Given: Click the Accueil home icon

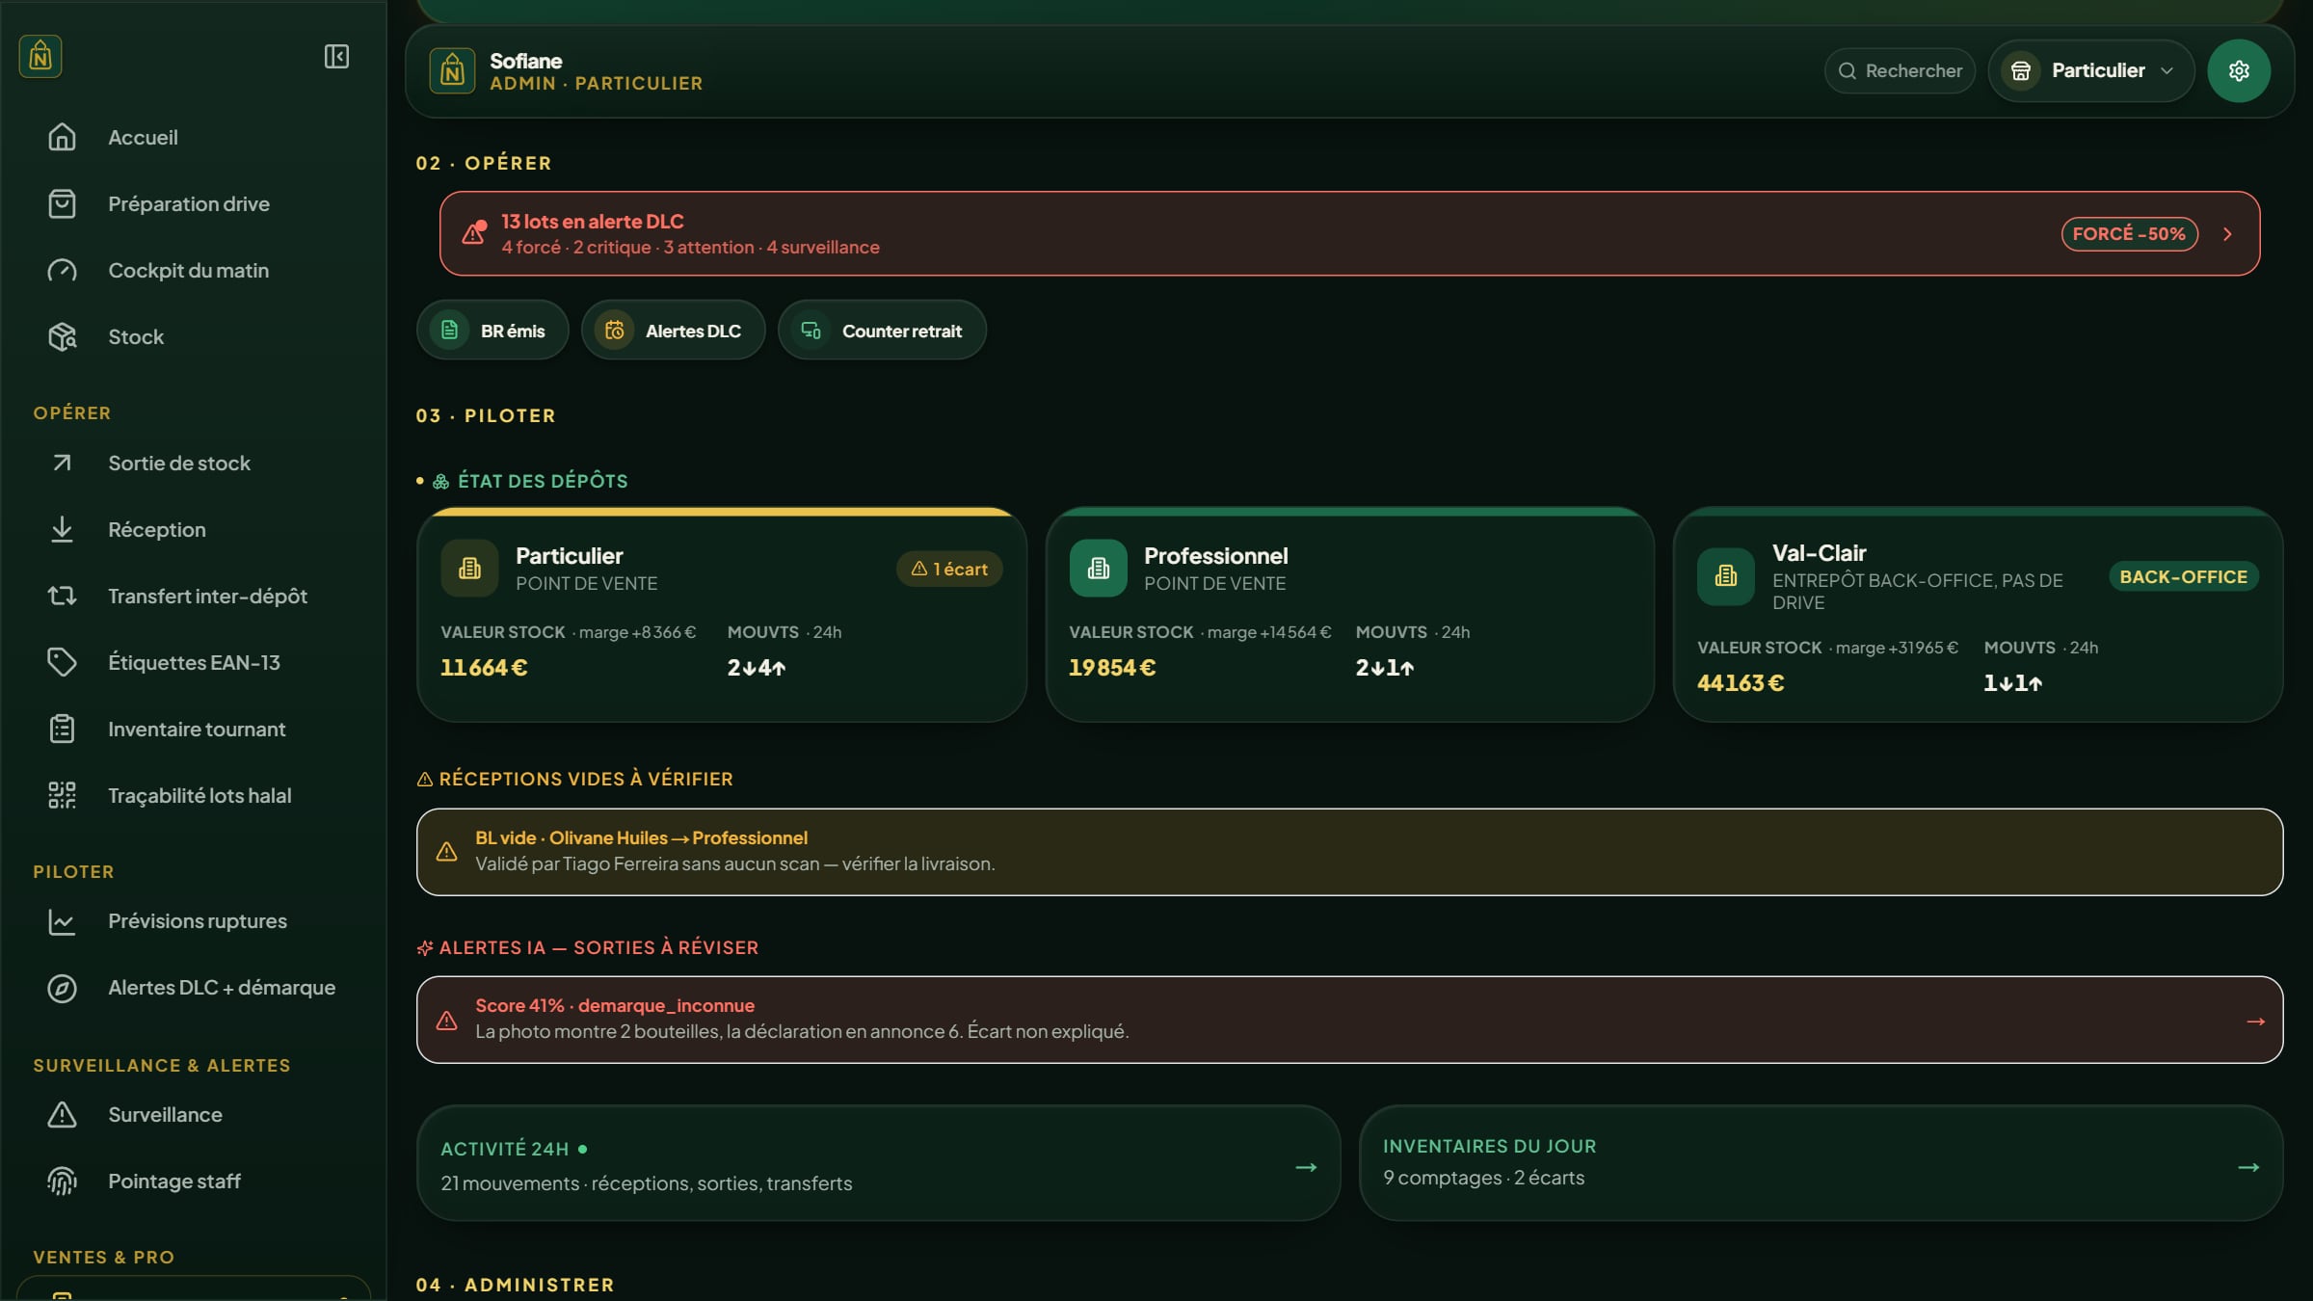Looking at the screenshot, I should tap(62, 137).
